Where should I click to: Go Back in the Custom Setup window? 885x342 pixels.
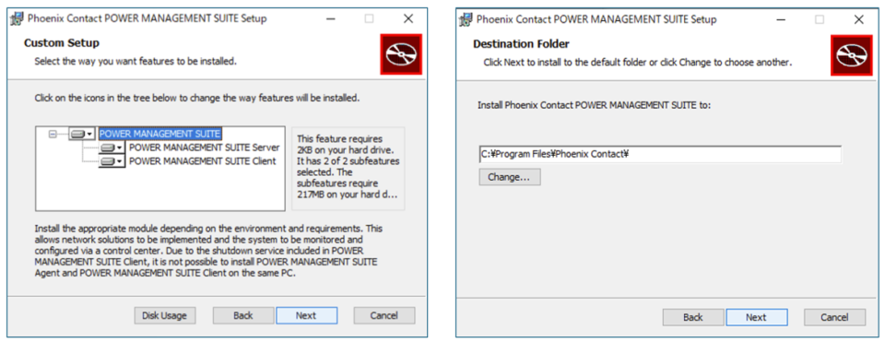(243, 315)
